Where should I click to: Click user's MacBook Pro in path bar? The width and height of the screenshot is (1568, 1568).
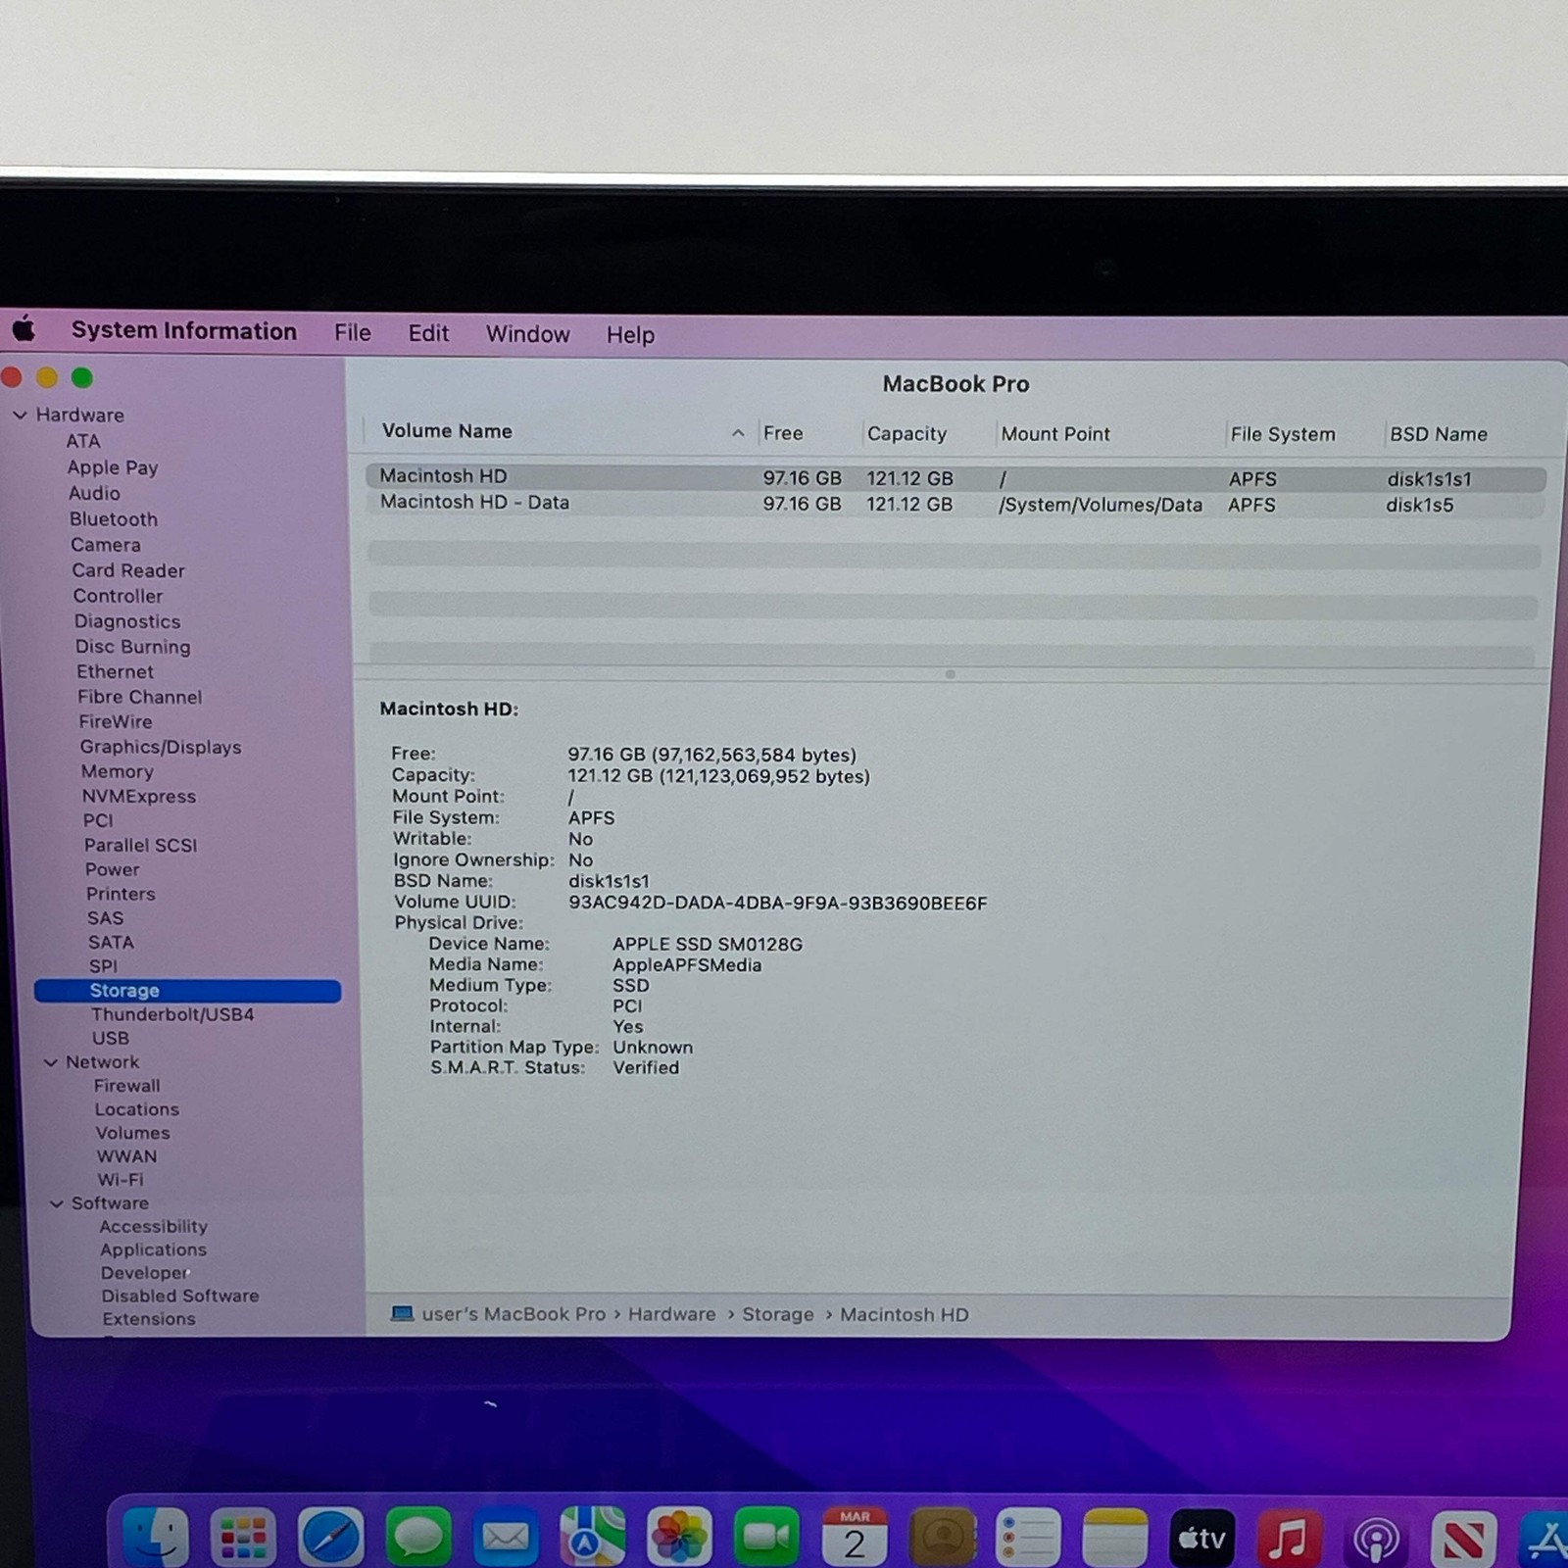[x=514, y=1314]
